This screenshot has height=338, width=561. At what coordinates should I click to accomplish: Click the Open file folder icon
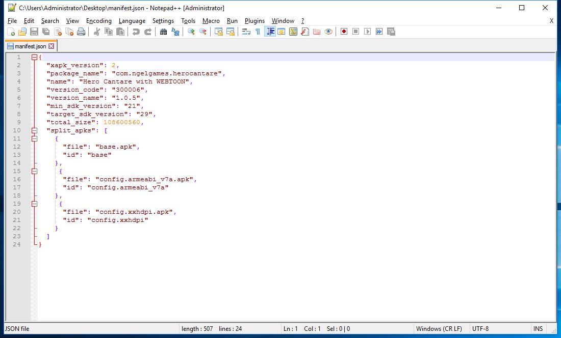point(22,32)
